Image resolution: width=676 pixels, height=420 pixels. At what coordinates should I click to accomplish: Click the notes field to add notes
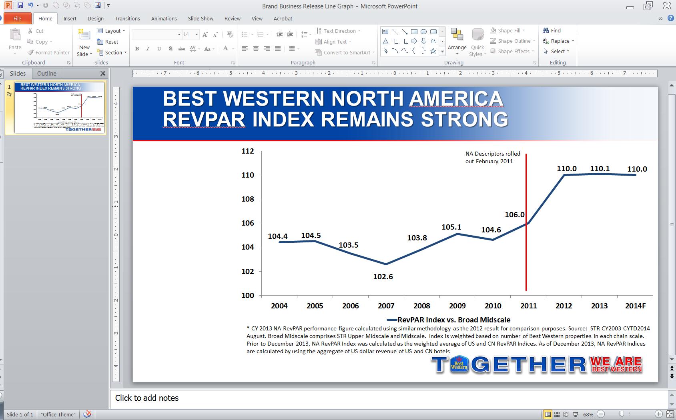(x=388, y=398)
